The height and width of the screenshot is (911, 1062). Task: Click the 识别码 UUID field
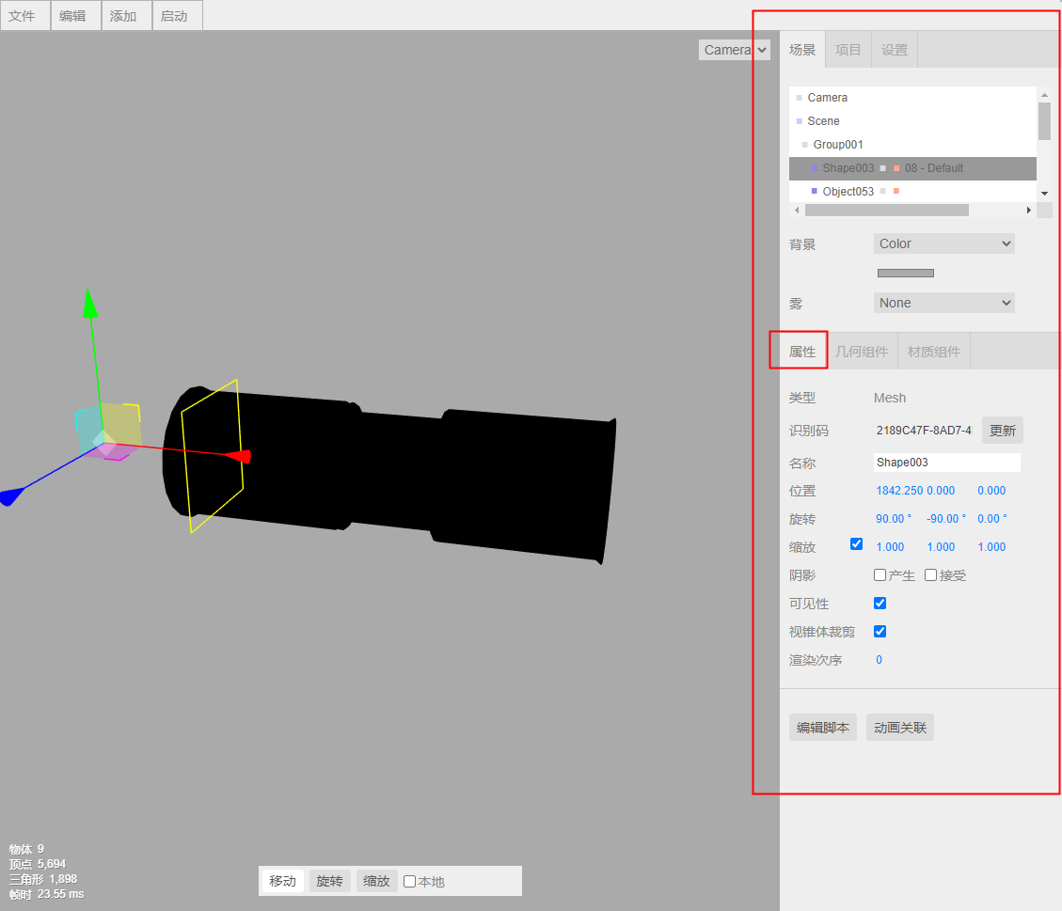coord(923,431)
